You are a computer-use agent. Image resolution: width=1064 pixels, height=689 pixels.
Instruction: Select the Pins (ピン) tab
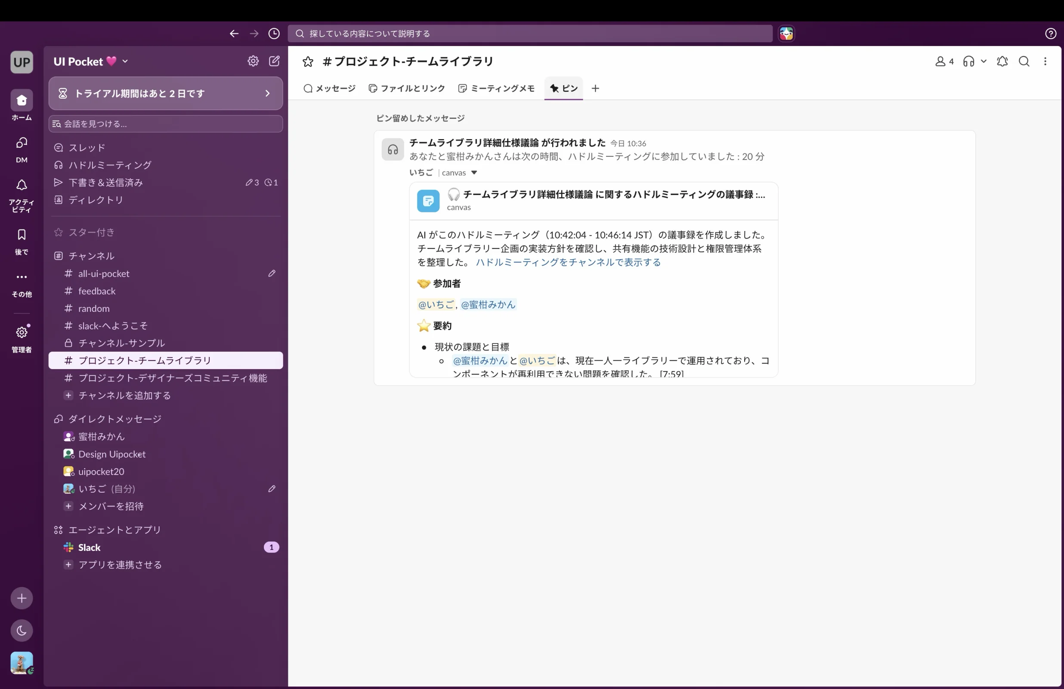tap(564, 89)
